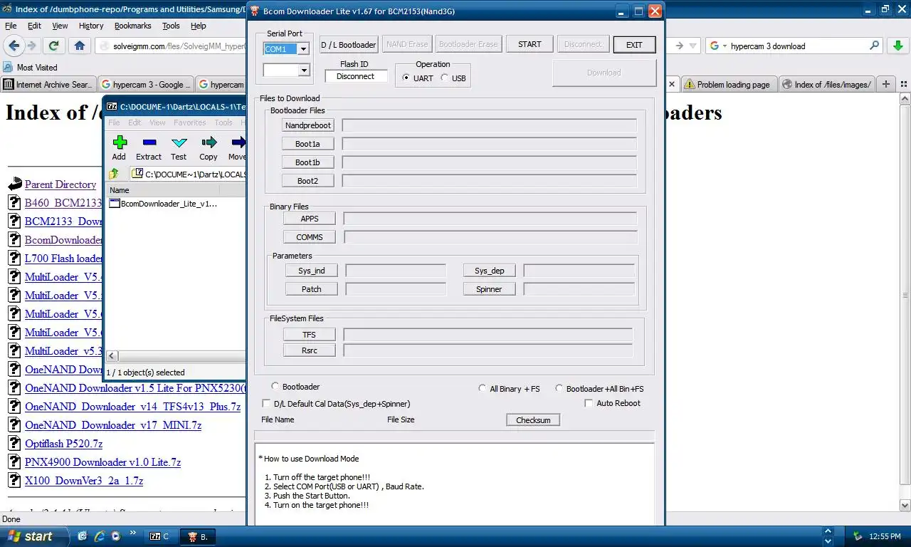Screen dimensions: 911x547
Task: Expand Firefox search engine dropdown arrow
Action: [724, 46]
